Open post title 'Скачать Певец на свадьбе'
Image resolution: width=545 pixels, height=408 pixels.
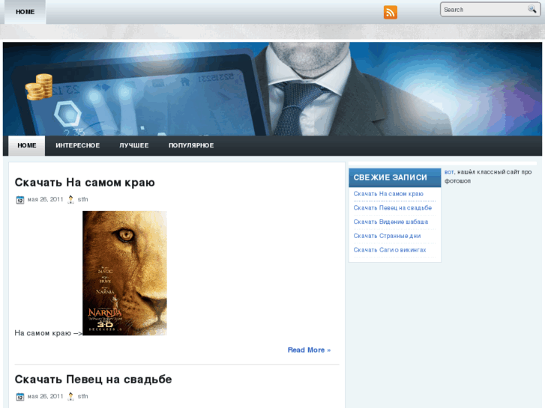coord(93,380)
